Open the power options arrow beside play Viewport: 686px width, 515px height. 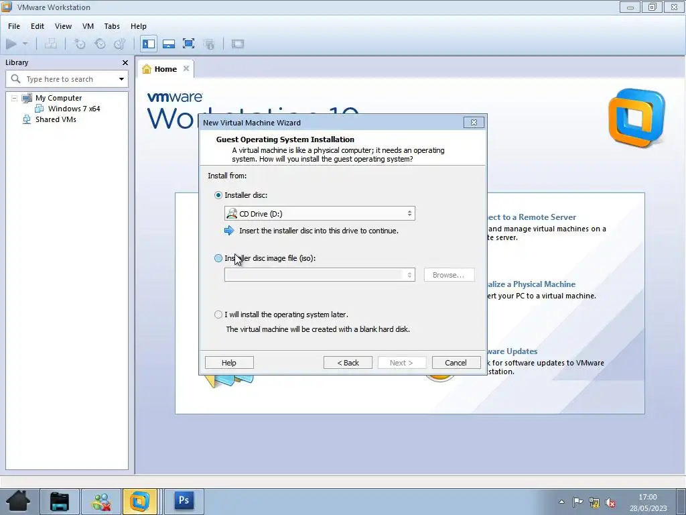(x=25, y=44)
